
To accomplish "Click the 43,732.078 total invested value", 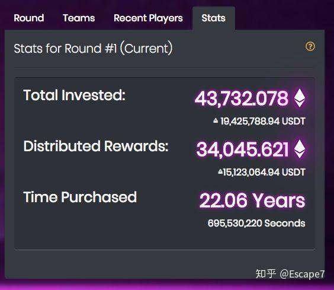I will (x=242, y=98).
